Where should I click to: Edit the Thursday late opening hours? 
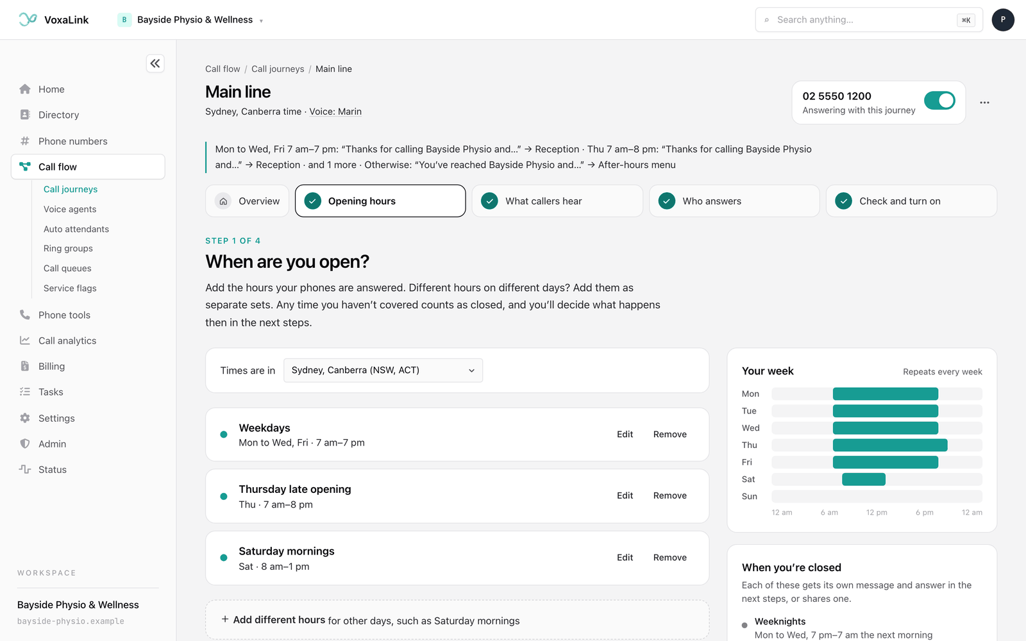coord(625,496)
